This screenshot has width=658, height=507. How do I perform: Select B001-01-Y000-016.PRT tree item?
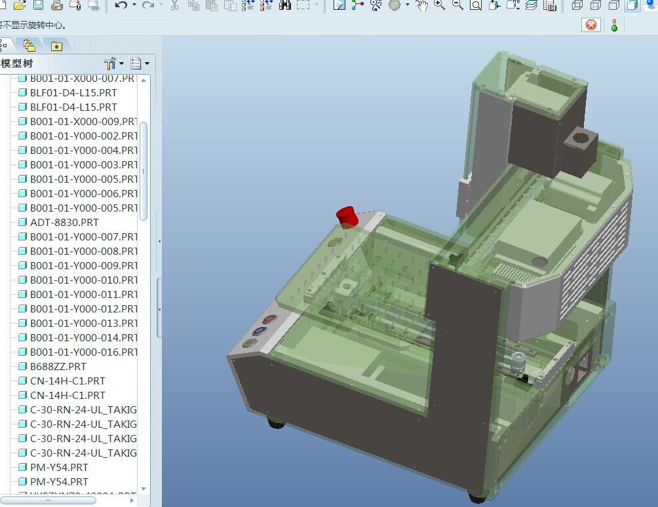tap(77, 352)
